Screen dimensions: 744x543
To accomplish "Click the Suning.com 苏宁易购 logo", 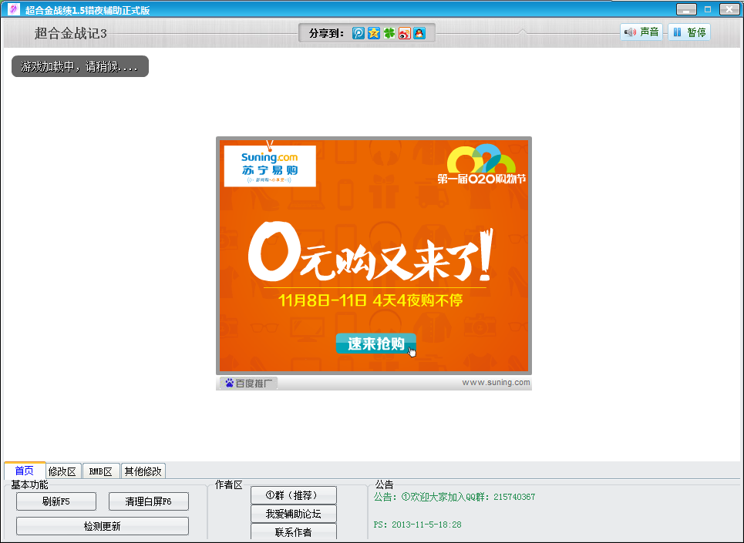I will pos(270,166).
